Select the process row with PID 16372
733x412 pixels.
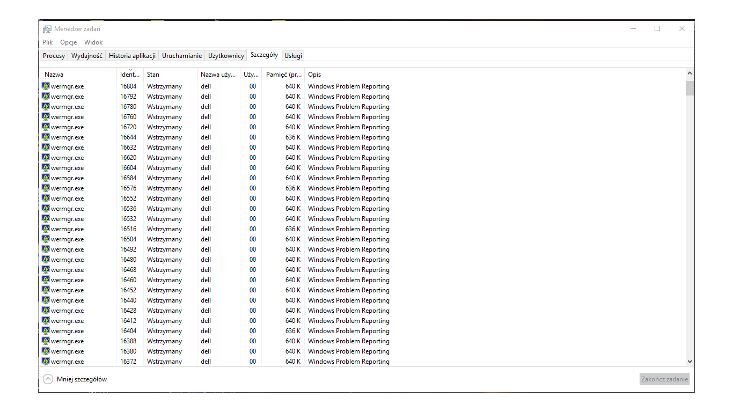pyautogui.click(x=363, y=362)
